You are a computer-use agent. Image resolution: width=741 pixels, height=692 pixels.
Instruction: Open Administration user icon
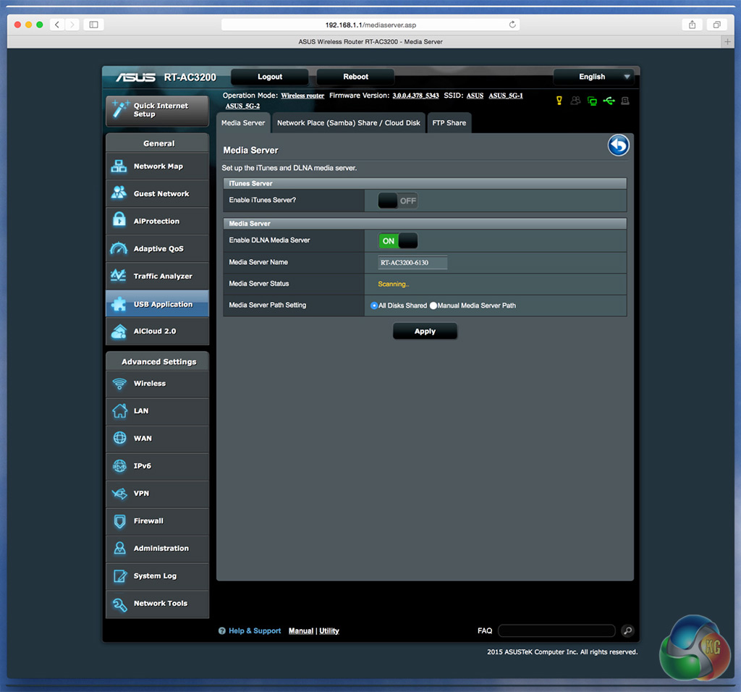(x=119, y=548)
